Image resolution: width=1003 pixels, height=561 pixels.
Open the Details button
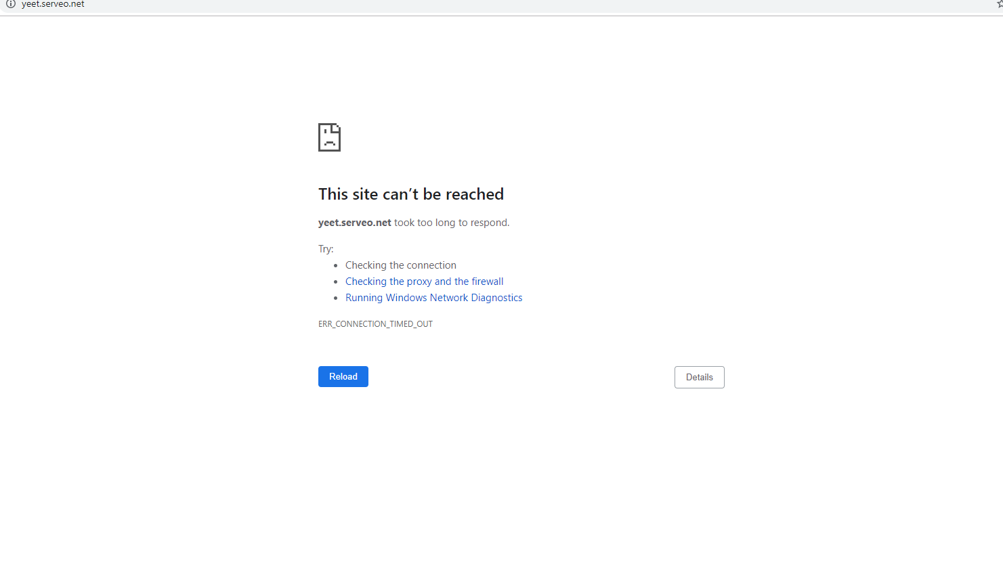(700, 378)
